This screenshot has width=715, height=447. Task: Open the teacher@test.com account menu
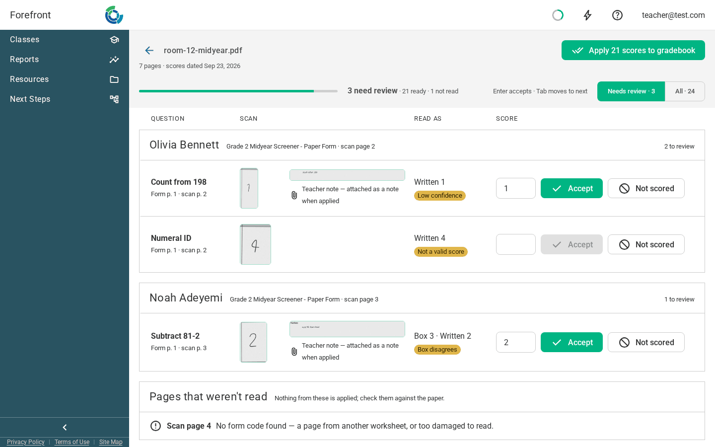coord(673,15)
